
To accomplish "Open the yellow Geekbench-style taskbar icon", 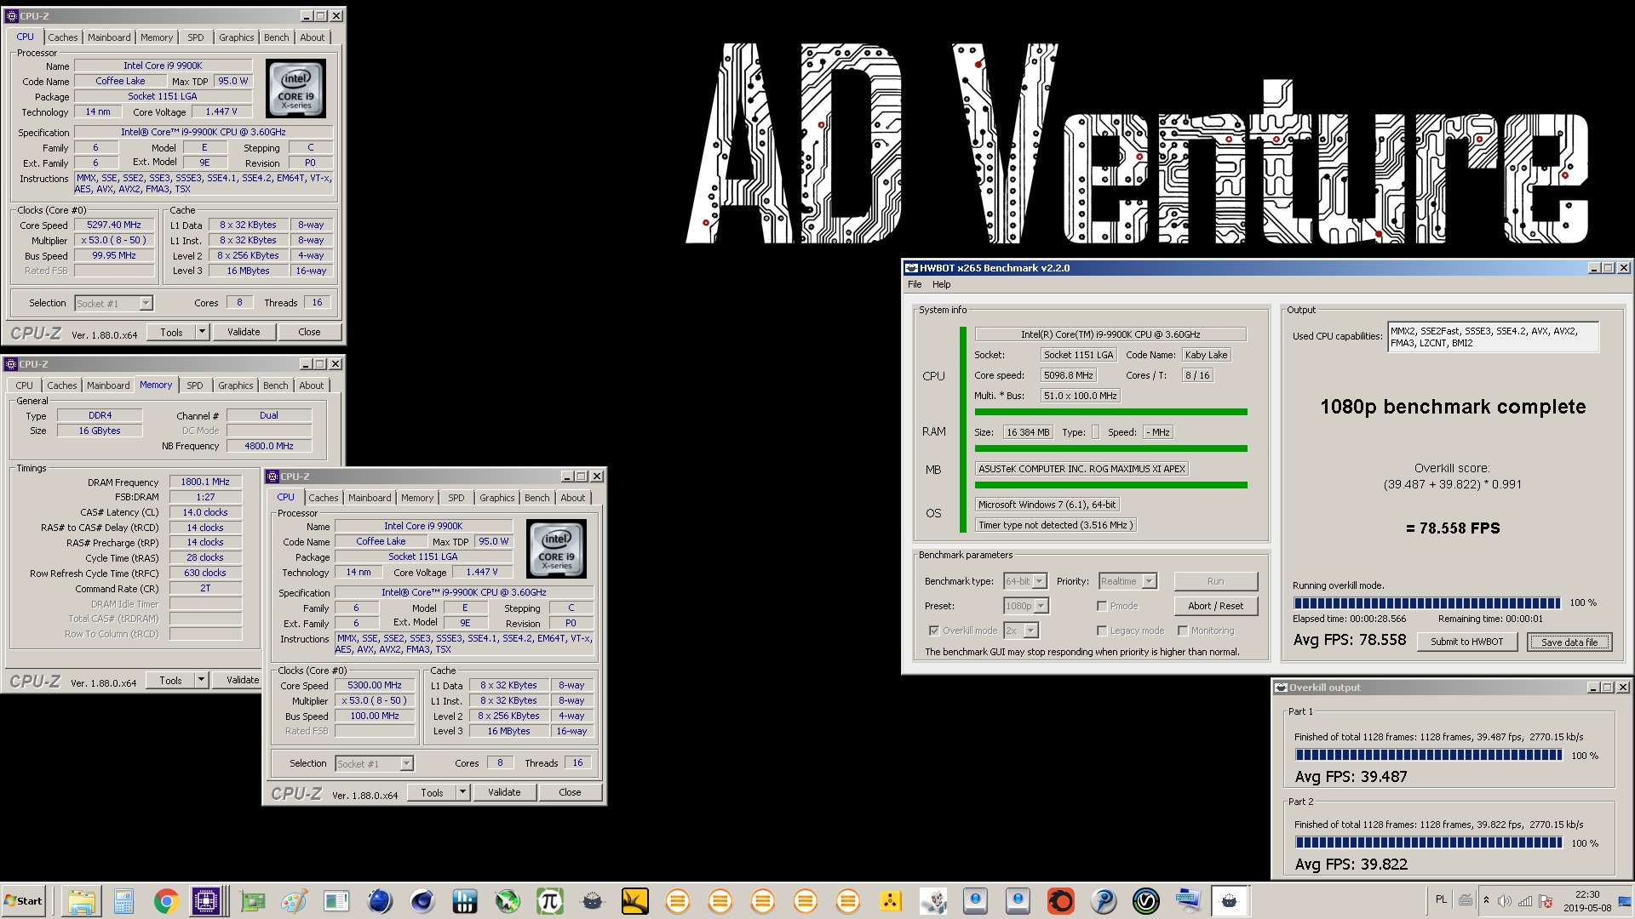I will coord(635,901).
